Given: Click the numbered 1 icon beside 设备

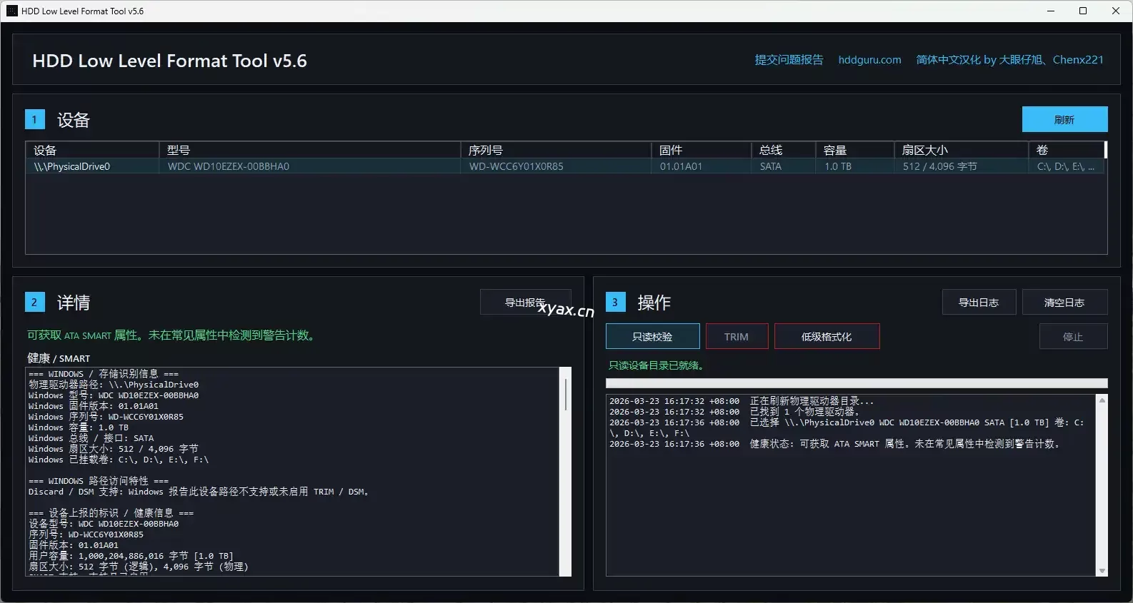Looking at the screenshot, I should 34,119.
